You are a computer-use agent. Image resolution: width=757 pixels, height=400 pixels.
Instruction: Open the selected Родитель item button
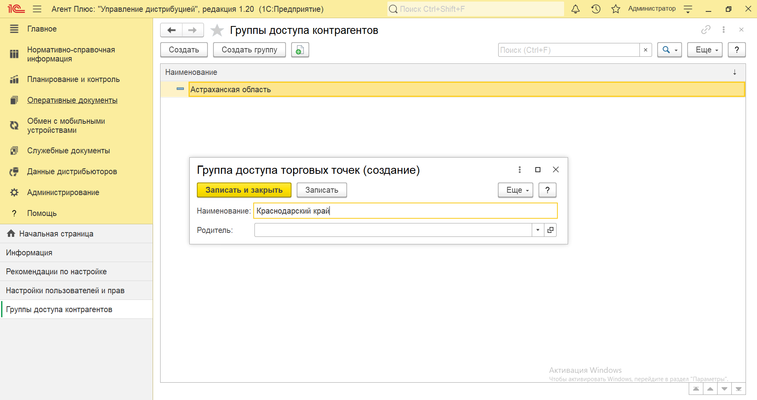tap(550, 230)
